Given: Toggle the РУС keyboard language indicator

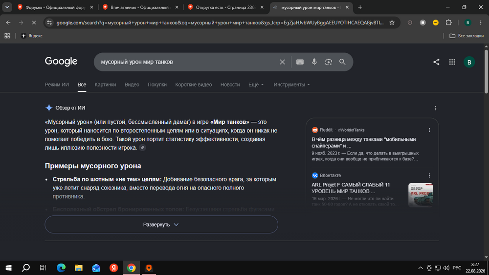Looking at the screenshot, I should (457, 268).
